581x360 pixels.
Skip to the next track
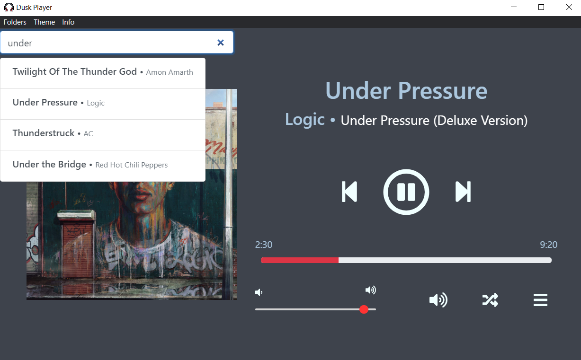[463, 192]
